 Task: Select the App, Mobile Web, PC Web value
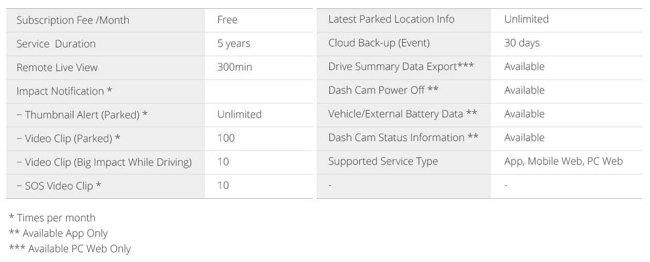[563, 162]
